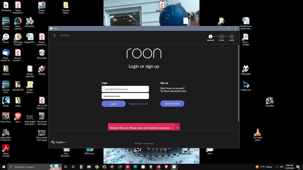Launch Firefox from the taskbar
303x170 pixels.
(158, 167)
